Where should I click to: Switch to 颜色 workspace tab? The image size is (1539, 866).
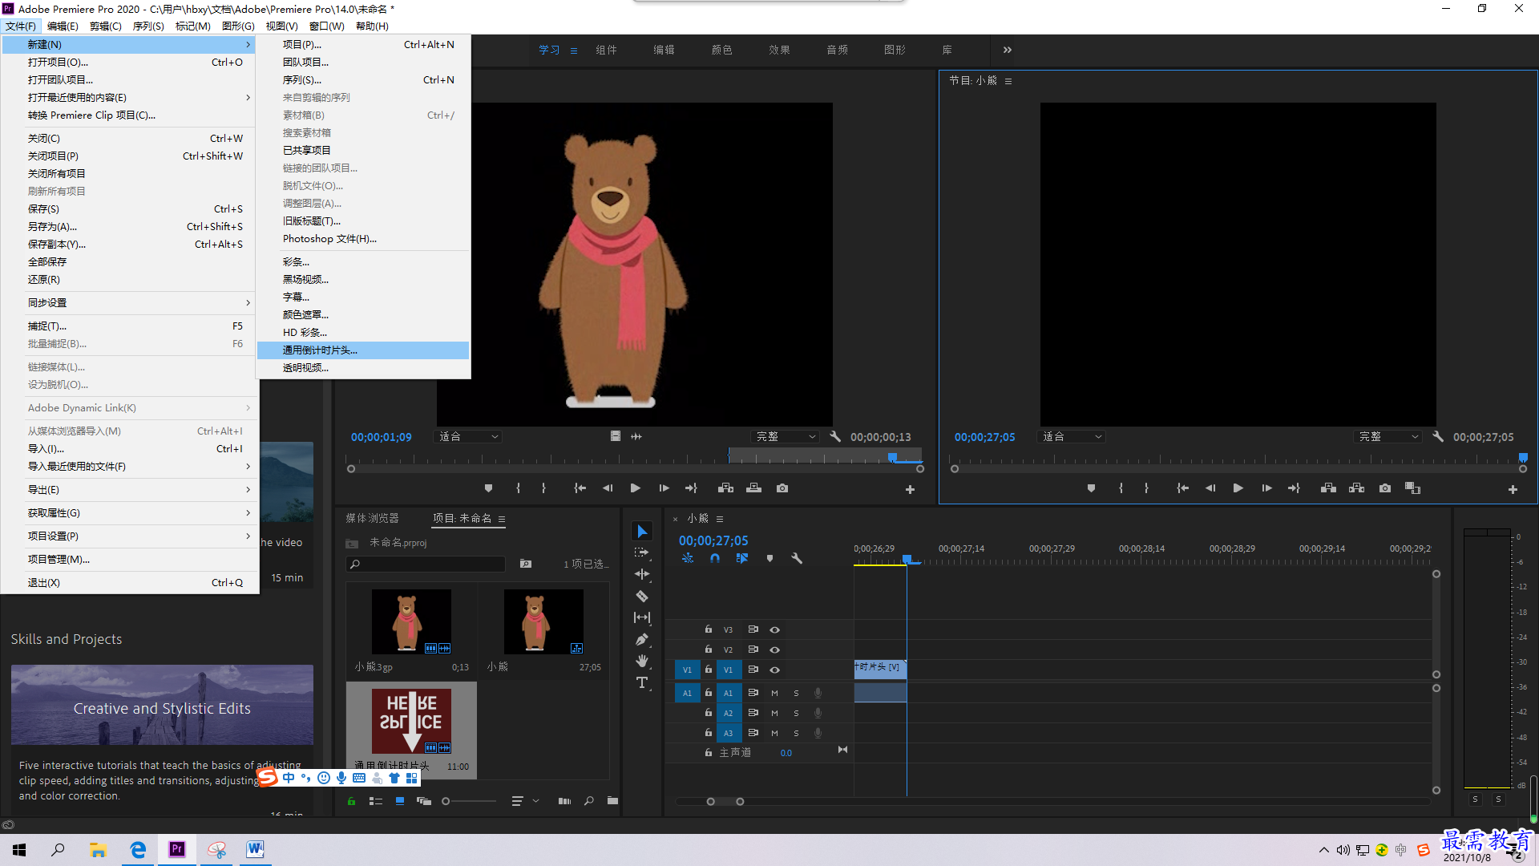click(721, 50)
